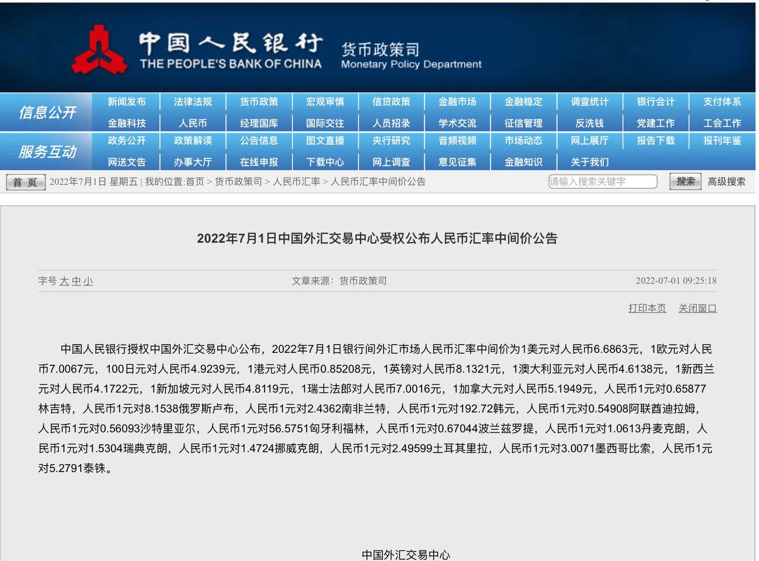759x561 pixels.
Task: Open the 国际交往 section
Action: pyautogui.click(x=325, y=123)
